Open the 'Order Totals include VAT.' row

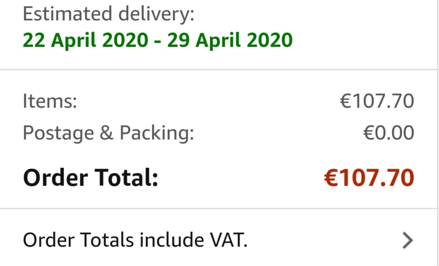click(135, 240)
